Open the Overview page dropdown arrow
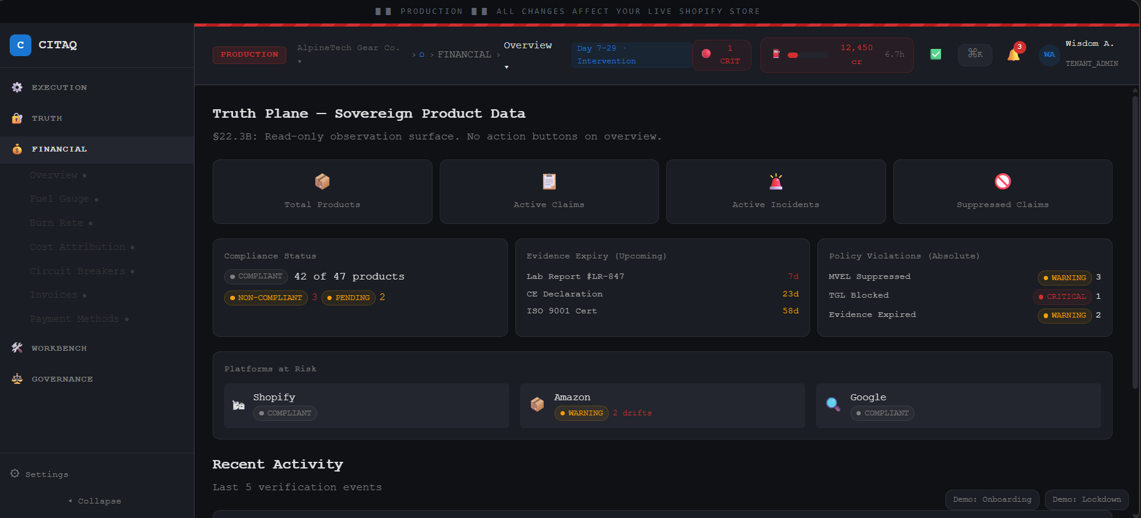 coord(506,67)
